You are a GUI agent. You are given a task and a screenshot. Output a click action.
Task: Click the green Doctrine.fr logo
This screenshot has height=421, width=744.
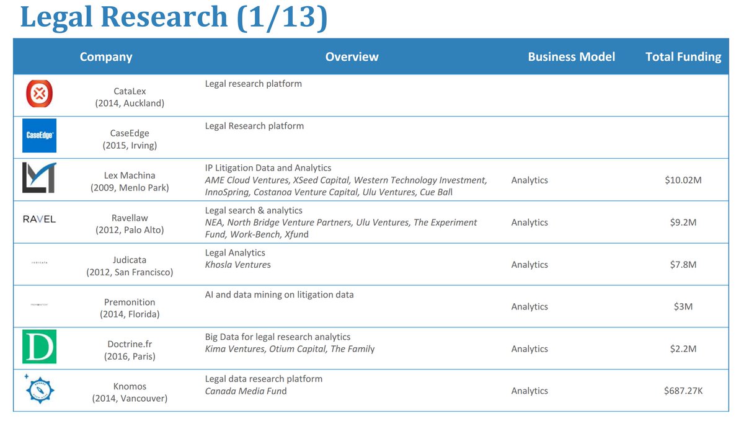click(x=38, y=347)
